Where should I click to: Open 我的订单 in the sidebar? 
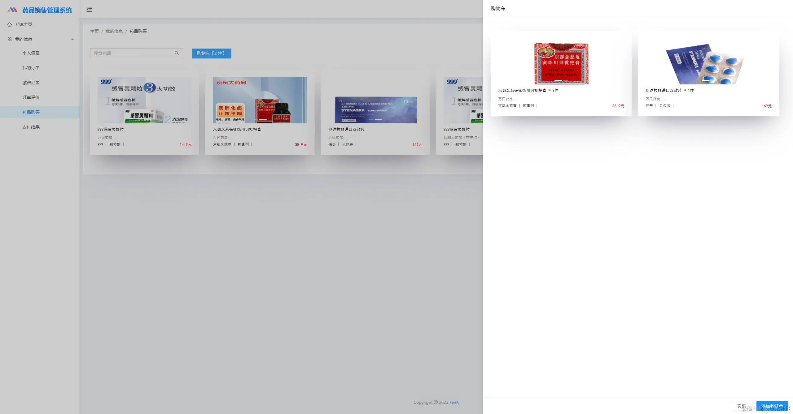click(x=31, y=68)
